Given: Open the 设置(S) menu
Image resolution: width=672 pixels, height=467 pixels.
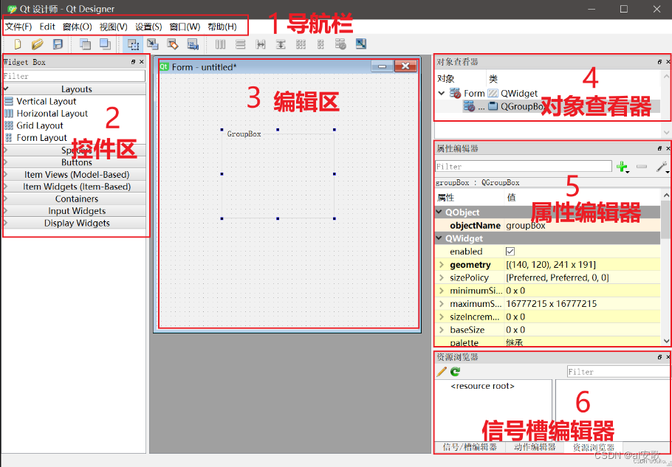Looking at the screenshot, I should (x=148, y=27).
